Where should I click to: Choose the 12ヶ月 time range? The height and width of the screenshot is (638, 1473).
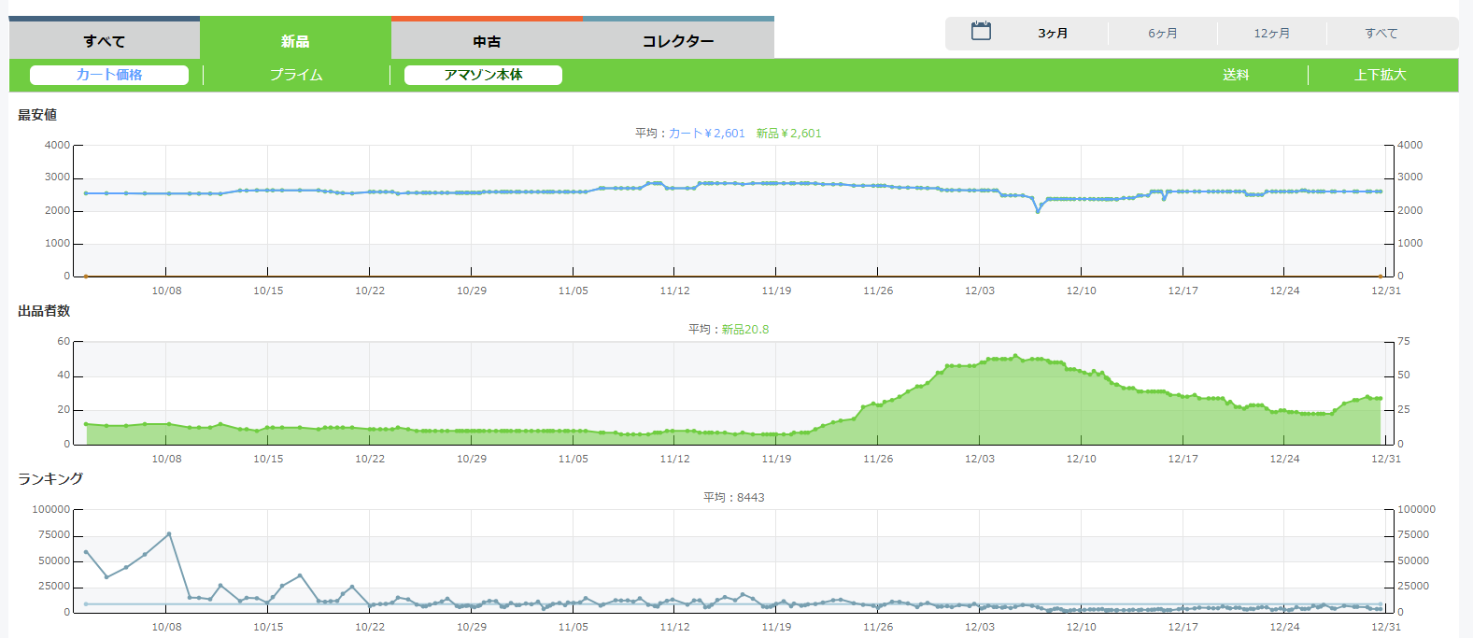[x=1272, y=34]
